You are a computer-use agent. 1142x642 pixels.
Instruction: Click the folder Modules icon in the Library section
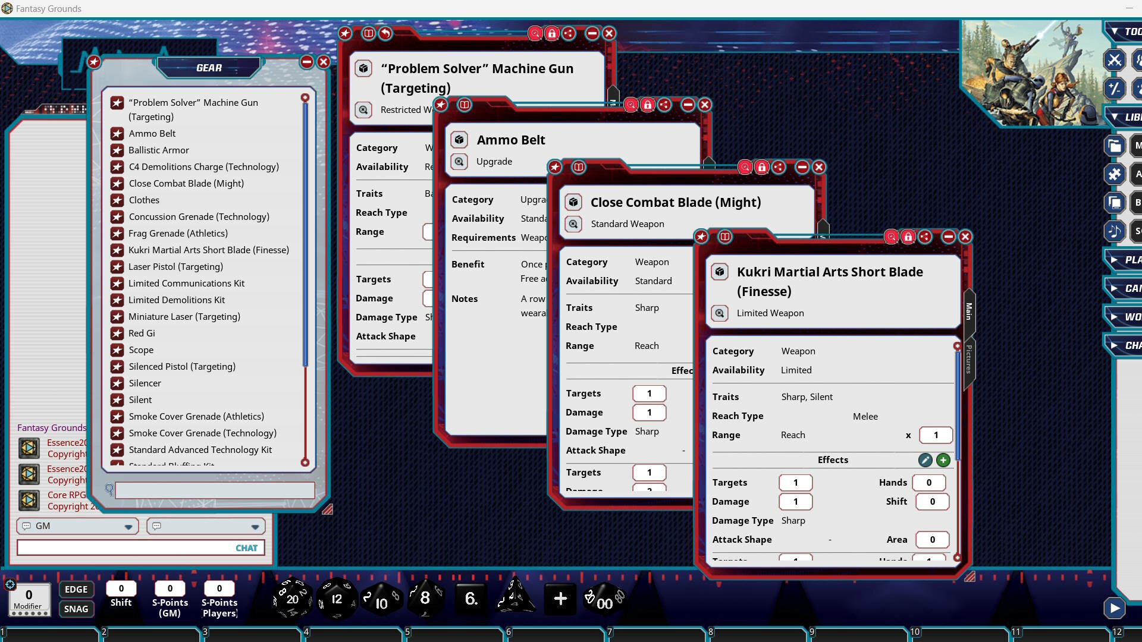1115,145
